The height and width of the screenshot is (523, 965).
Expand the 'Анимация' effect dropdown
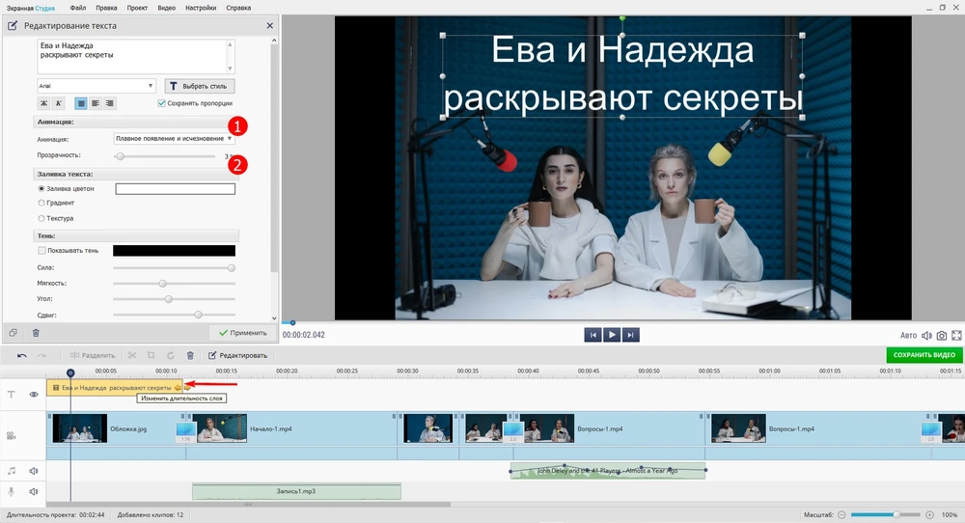[x=174, y=138]
